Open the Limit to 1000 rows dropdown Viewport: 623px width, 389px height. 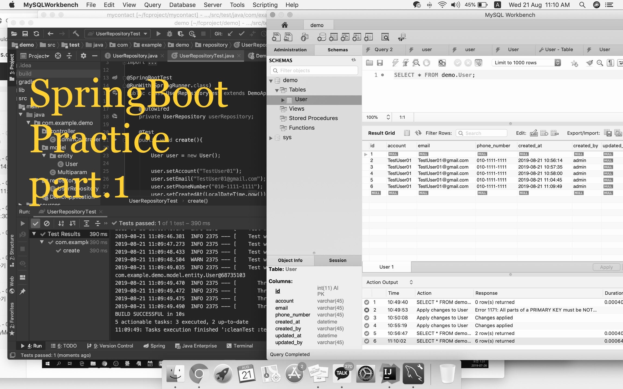pyautogui.click(x=526, y=63)
